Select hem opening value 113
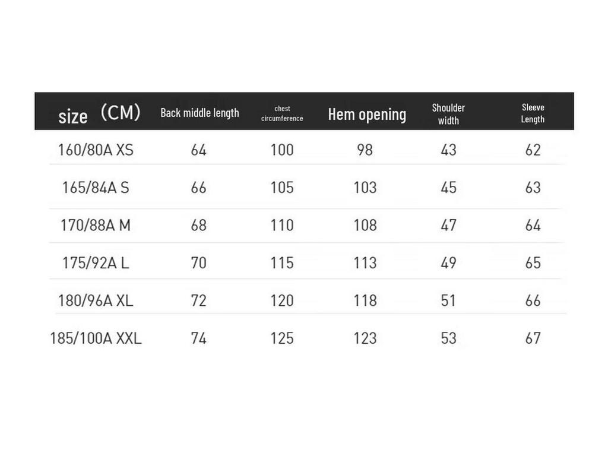The width and height of the screenshot is (608, 456). (x=365, y=263)
